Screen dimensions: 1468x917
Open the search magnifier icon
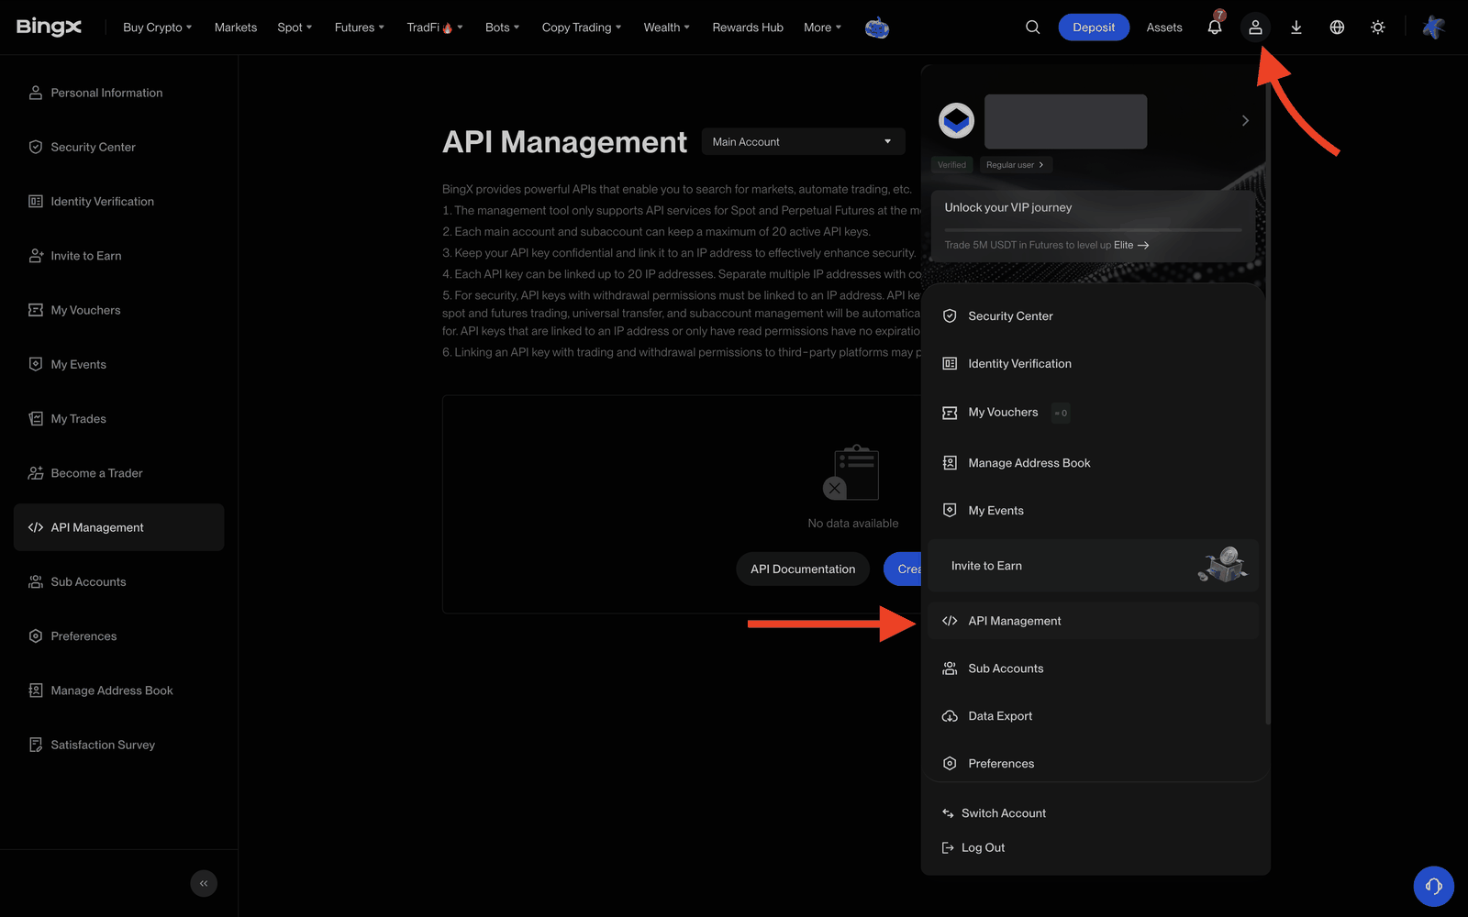pyautogui.click(x=1032, y=28)
